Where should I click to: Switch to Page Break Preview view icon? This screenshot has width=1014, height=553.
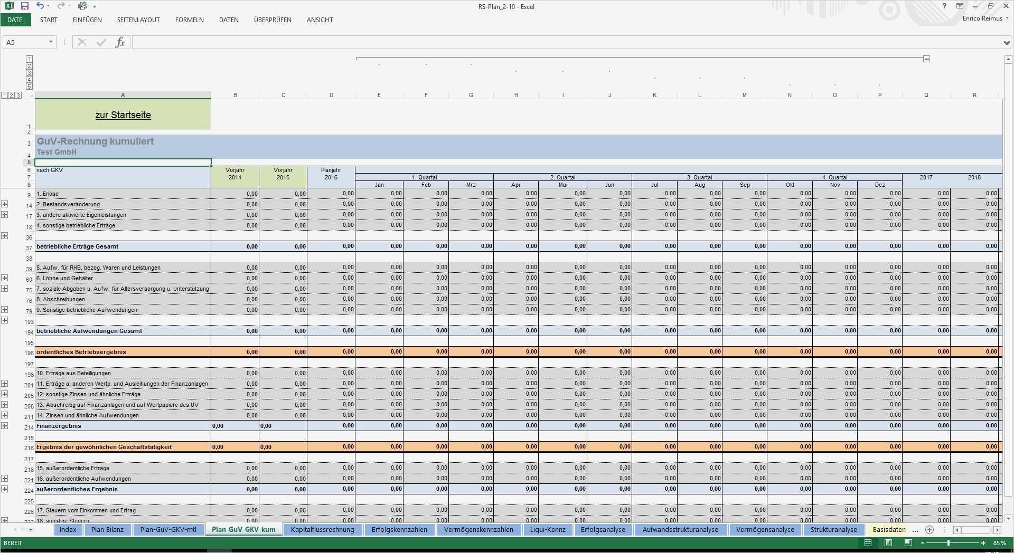click(x=907, y=542)
